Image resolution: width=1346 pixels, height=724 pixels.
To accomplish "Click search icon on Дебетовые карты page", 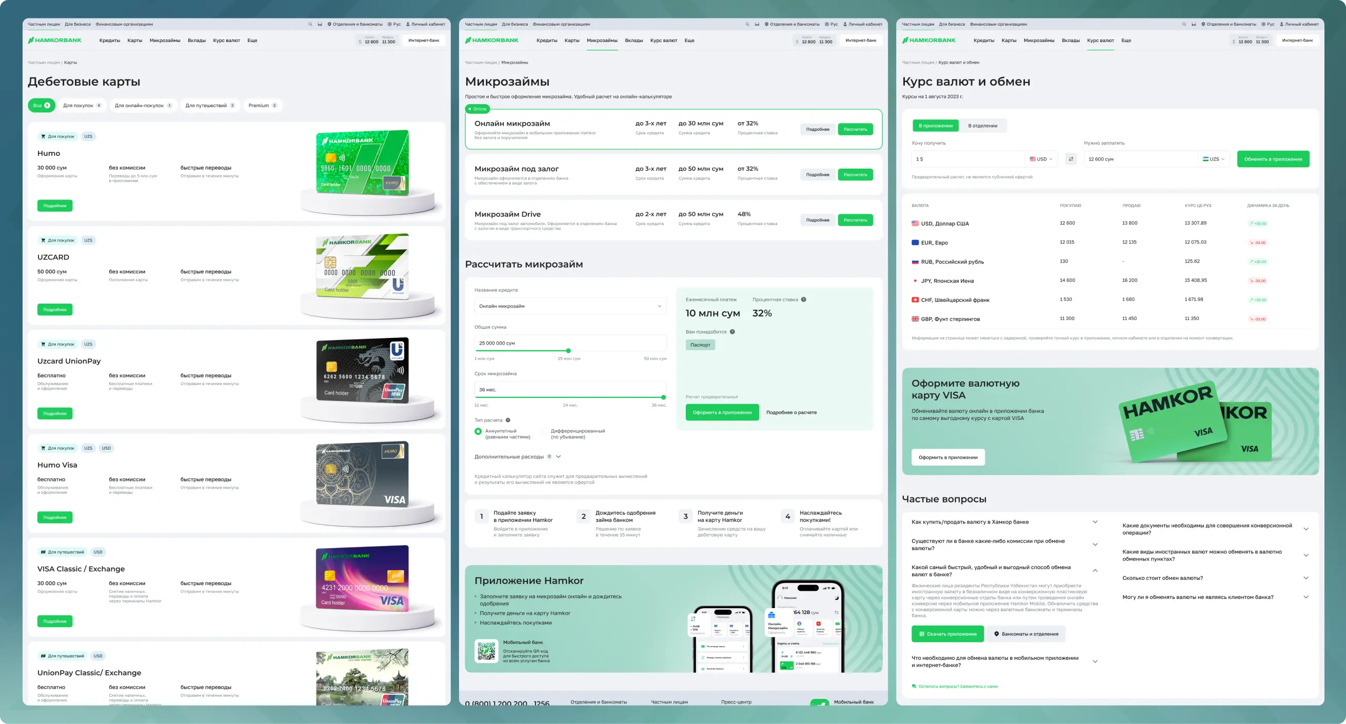I will (310, 24).
